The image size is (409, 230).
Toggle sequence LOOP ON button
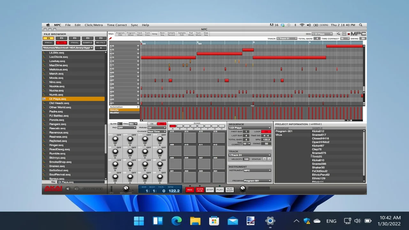pyautogui.click(x=266, y=132)
